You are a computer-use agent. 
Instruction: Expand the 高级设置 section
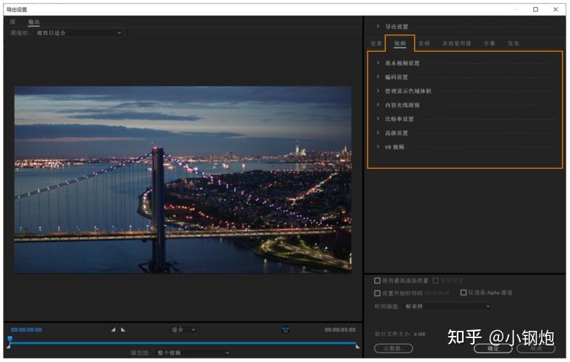(378, 132)
